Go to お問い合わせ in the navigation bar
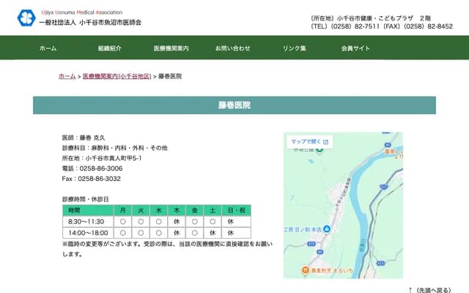The height and width of the screenshot is (293, 469). click(x=232, y=48)
